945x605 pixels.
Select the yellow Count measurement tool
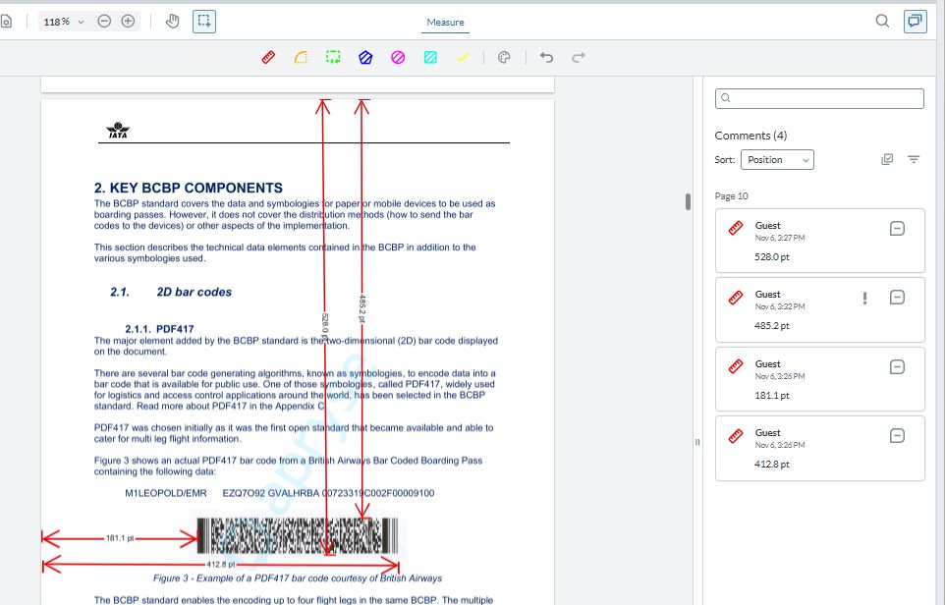click(x=463, y=57)
